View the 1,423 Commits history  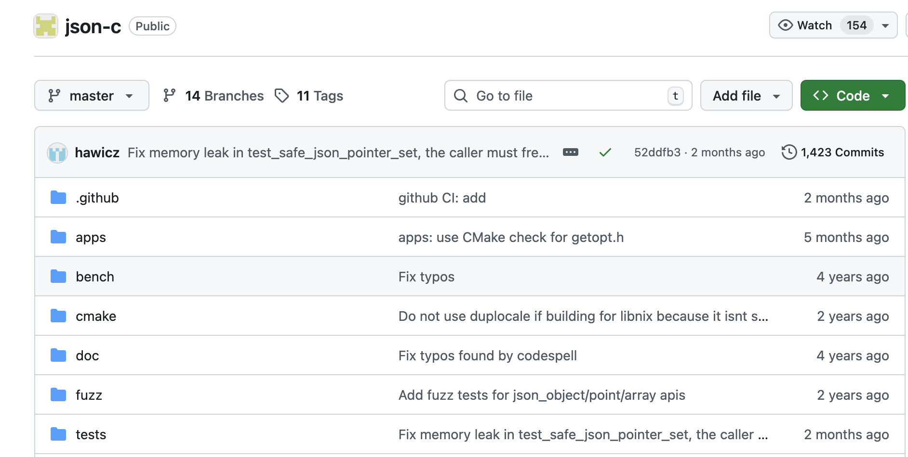pos(833,152)
